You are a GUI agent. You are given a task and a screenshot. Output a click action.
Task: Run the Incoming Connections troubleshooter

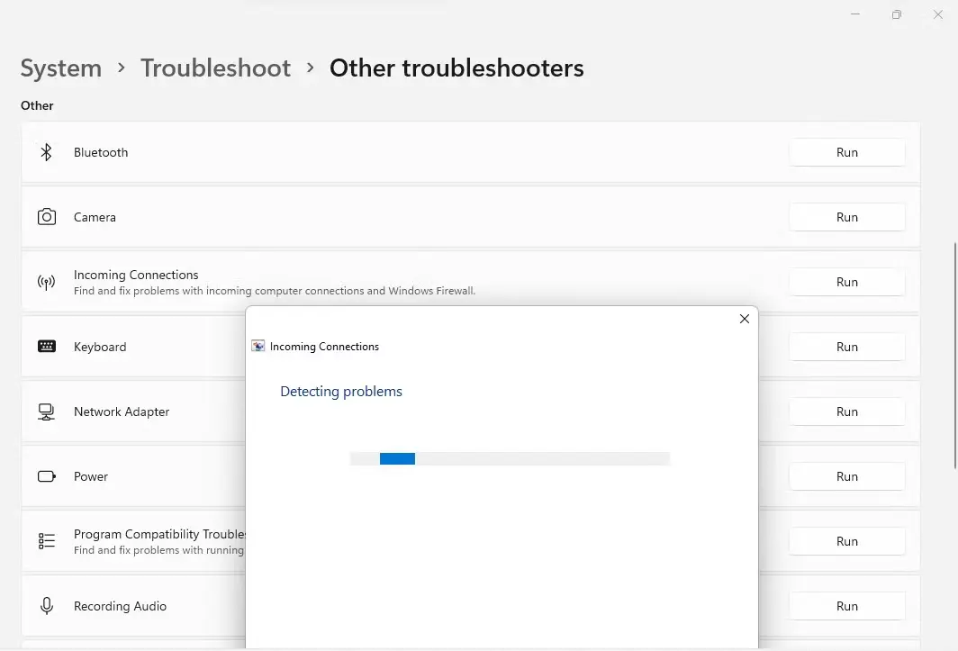click(846, 282)
